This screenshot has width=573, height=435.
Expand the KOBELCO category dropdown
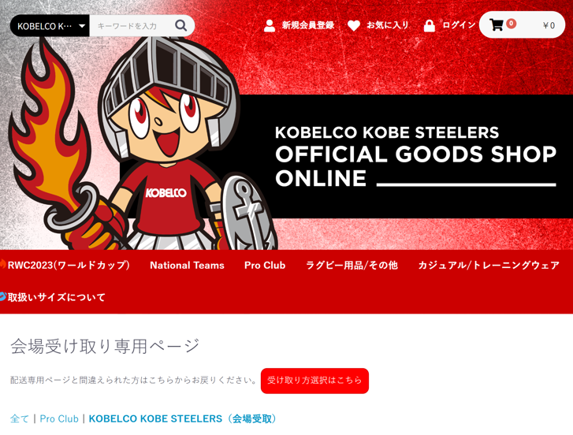point(50,25)
